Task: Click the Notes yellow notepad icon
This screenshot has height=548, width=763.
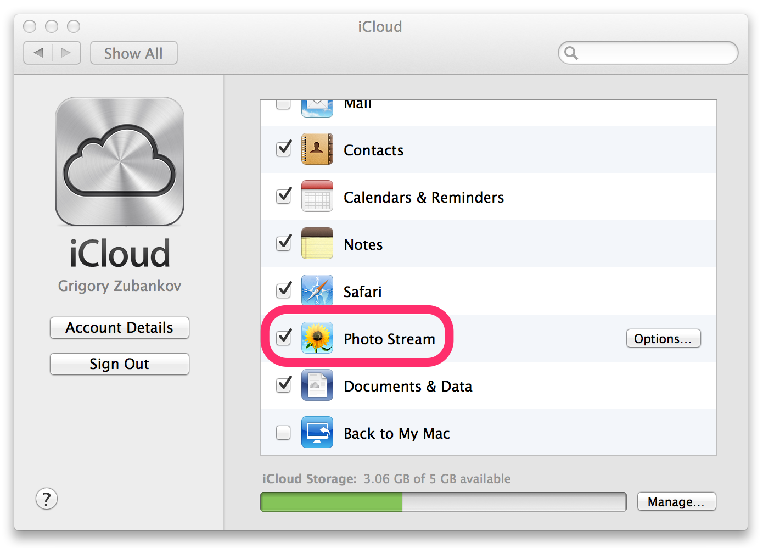Action: click(317, 243)
